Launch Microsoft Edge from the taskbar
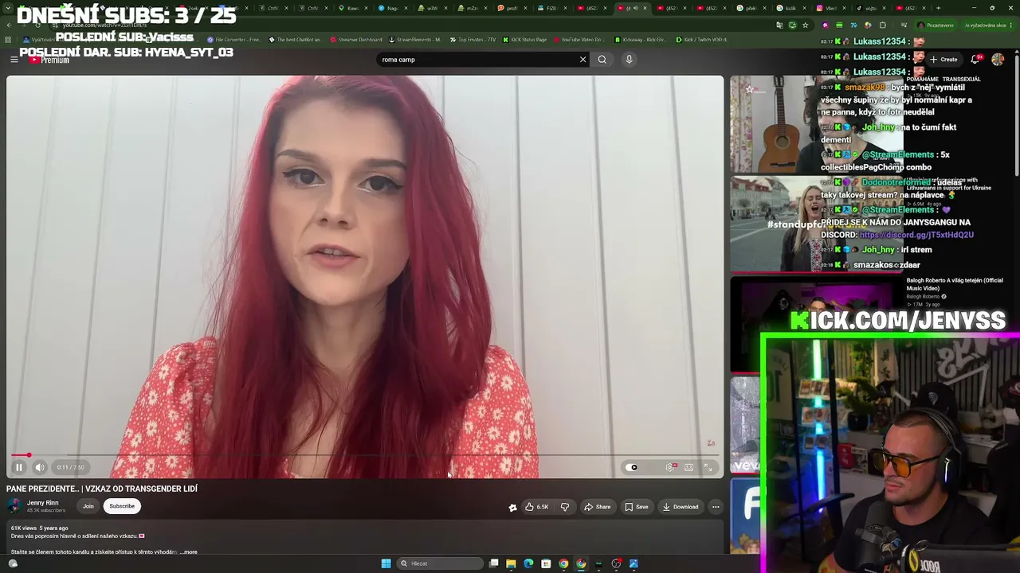 528,563
